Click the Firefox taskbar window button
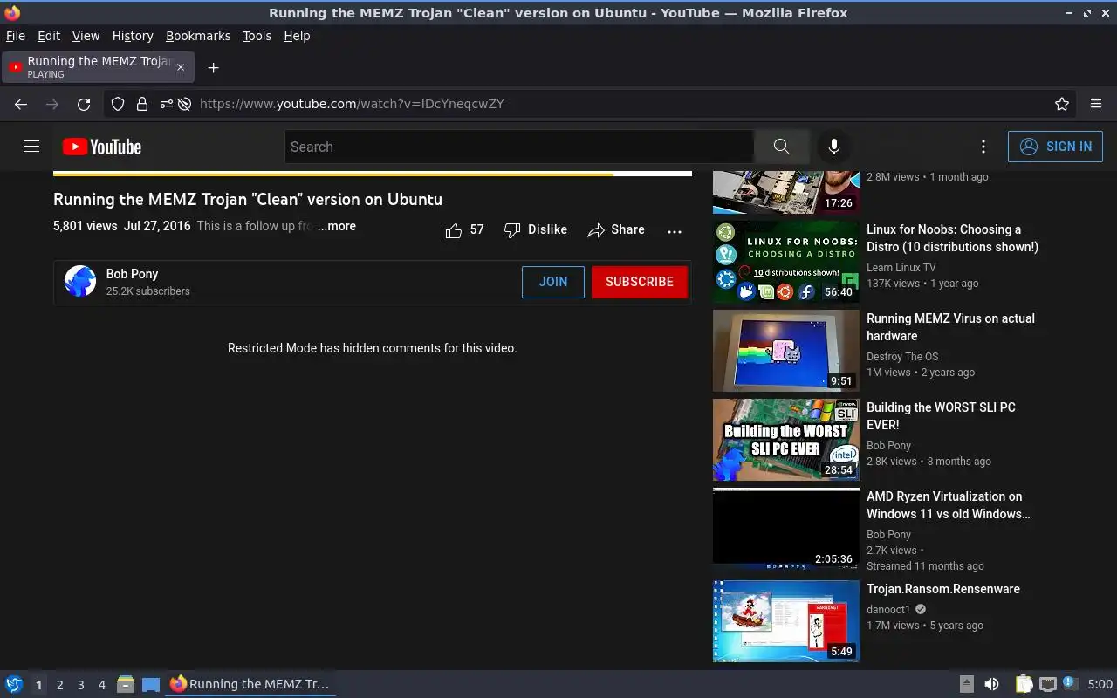 click(x=250, y=684)
